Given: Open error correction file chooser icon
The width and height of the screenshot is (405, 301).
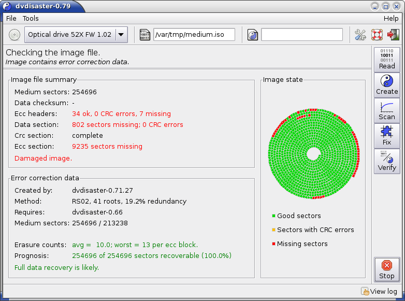Looking at the screenshot, I should coord(253,35).
